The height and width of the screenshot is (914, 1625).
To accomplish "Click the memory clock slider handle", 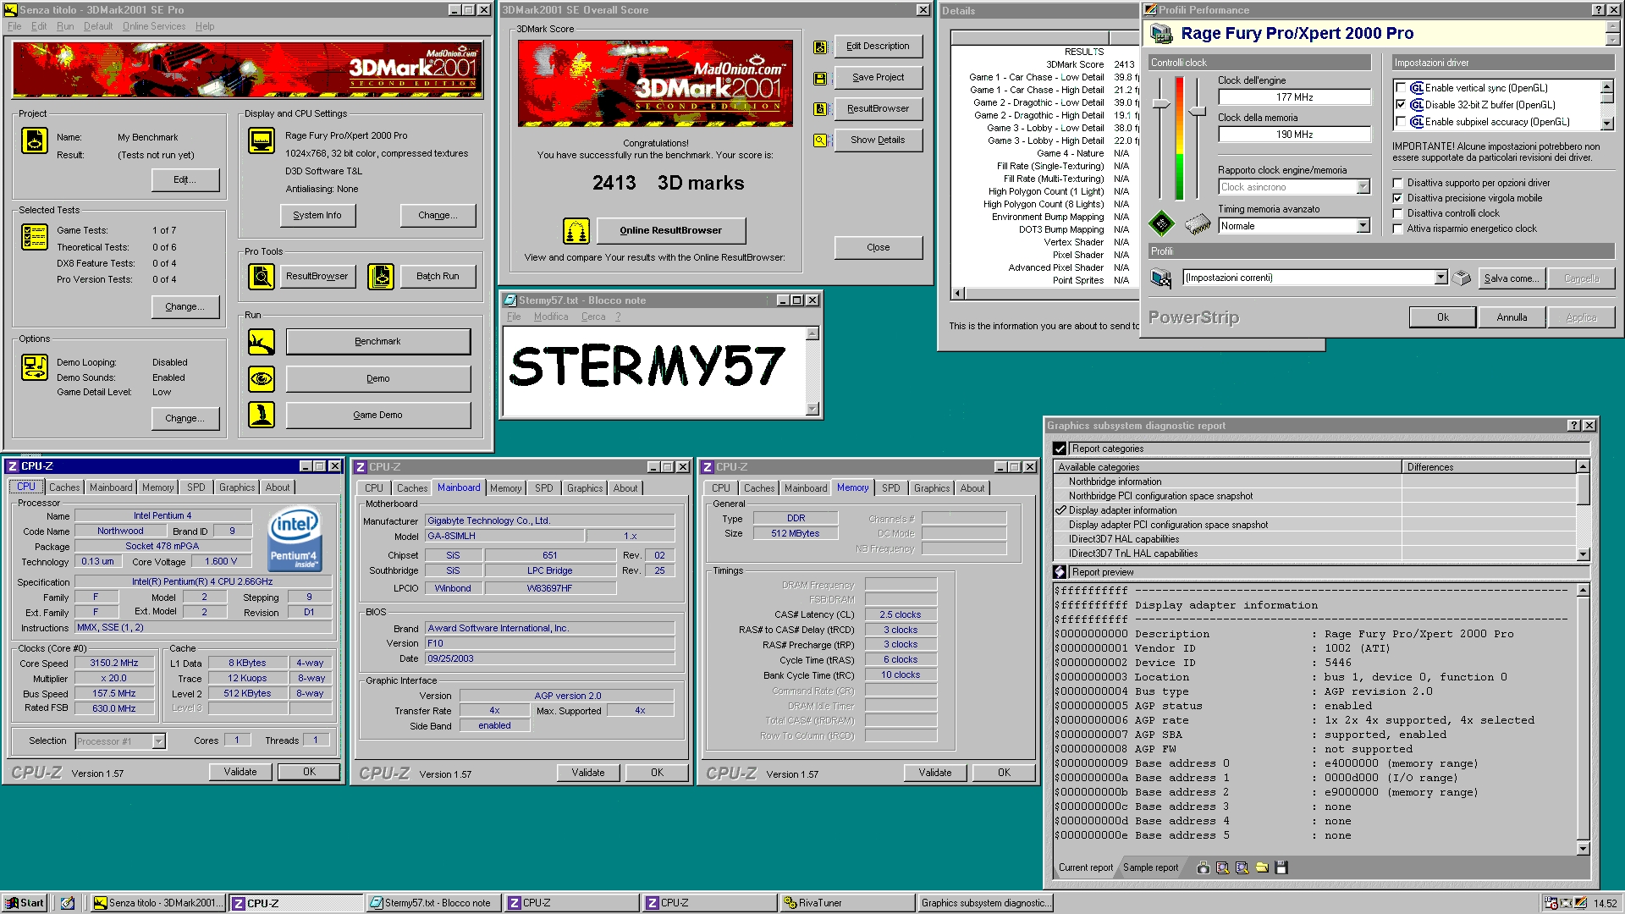I will click(1197, 111).
